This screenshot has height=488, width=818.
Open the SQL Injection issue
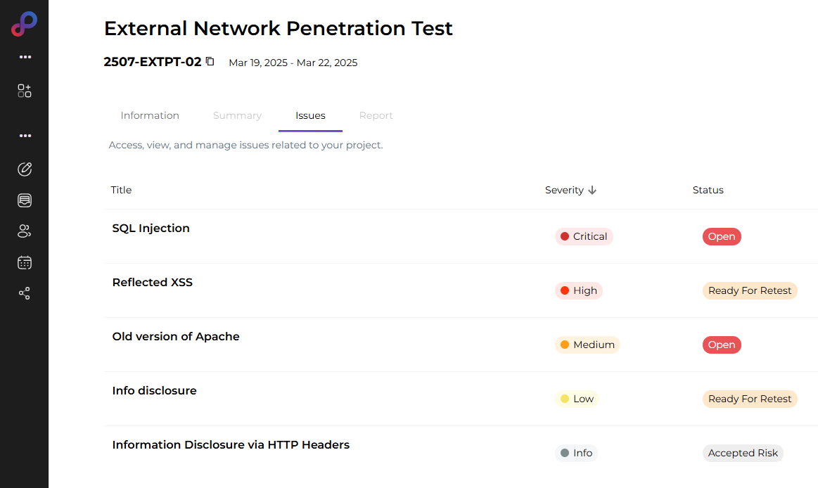click(x=151, y=228)
